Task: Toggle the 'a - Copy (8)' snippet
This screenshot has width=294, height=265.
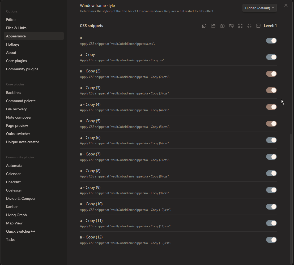Action: [x=271, y=173]
